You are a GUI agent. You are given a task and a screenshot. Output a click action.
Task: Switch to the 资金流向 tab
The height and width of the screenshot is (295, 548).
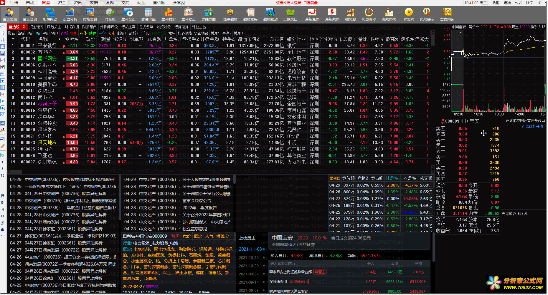[37, 27]
